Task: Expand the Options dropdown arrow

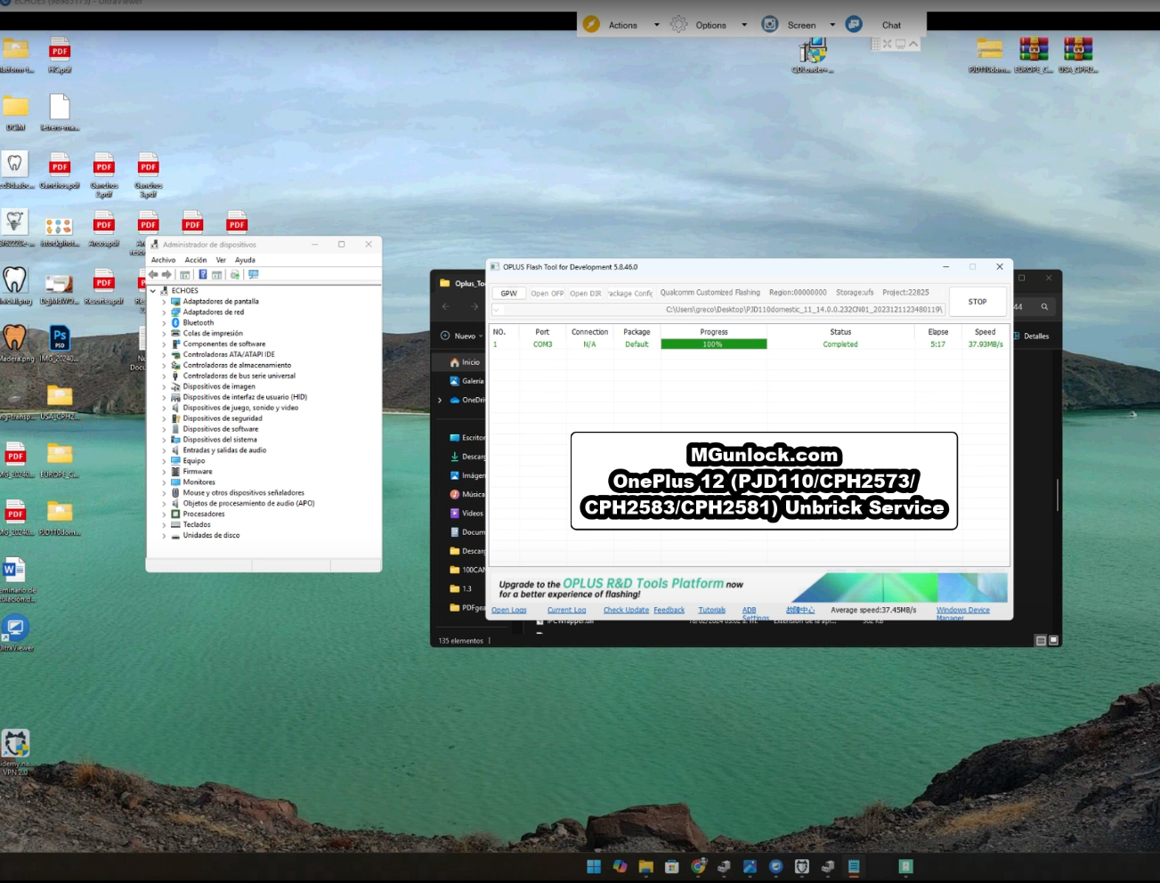Action: [744, 25]
